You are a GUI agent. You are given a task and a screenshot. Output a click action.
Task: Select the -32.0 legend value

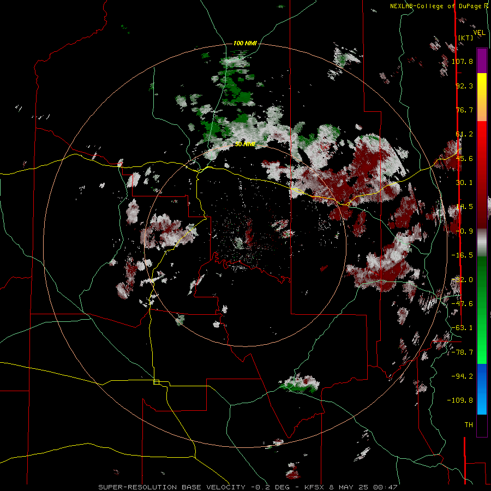pos(463,280)
